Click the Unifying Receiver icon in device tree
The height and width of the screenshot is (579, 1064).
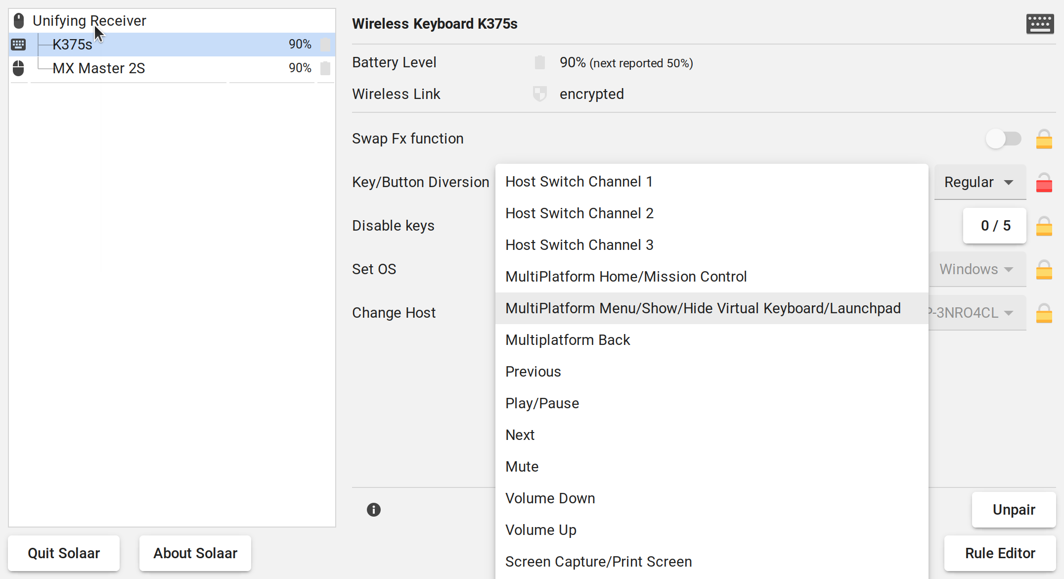(x=19, y=21)
